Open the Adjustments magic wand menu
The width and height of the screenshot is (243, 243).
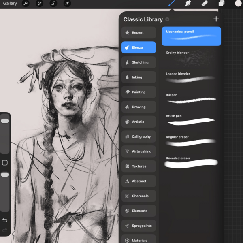pos(39,3)
